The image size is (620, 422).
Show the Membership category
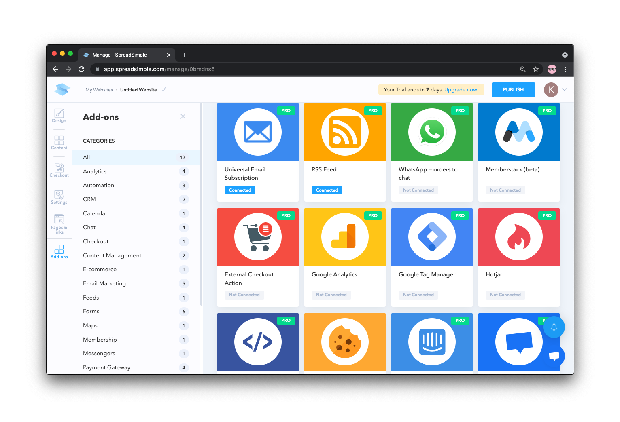(136, 340)
